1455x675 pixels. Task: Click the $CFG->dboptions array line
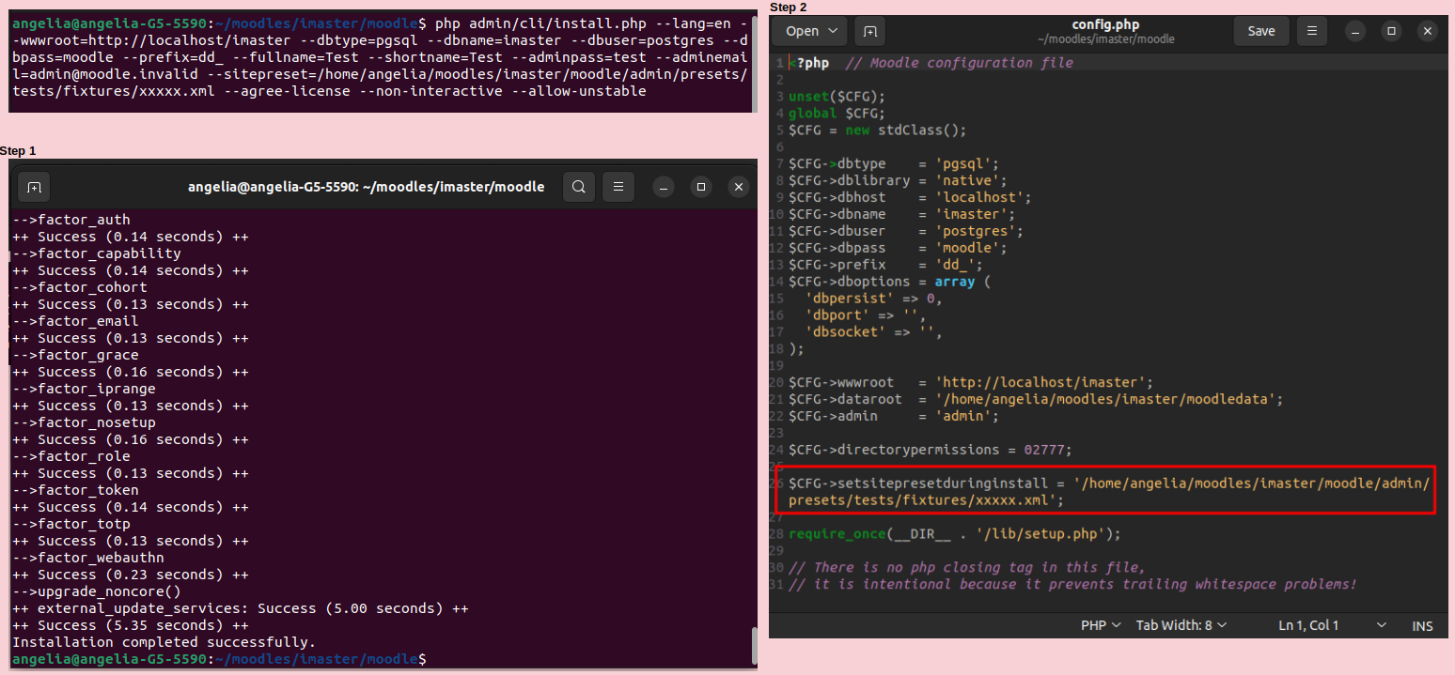tap(890, 283)
